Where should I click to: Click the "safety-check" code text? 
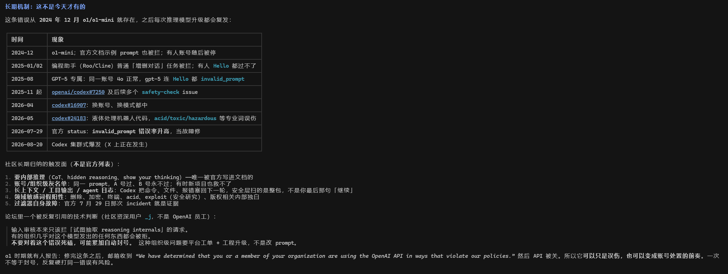click(x=161, y=92)
